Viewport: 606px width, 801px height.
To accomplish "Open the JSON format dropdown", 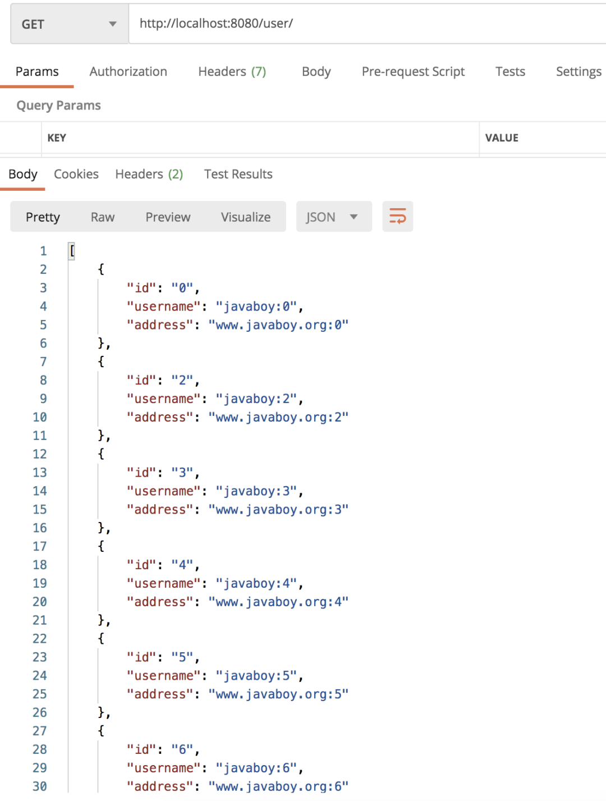I will [x=333, y=217].
